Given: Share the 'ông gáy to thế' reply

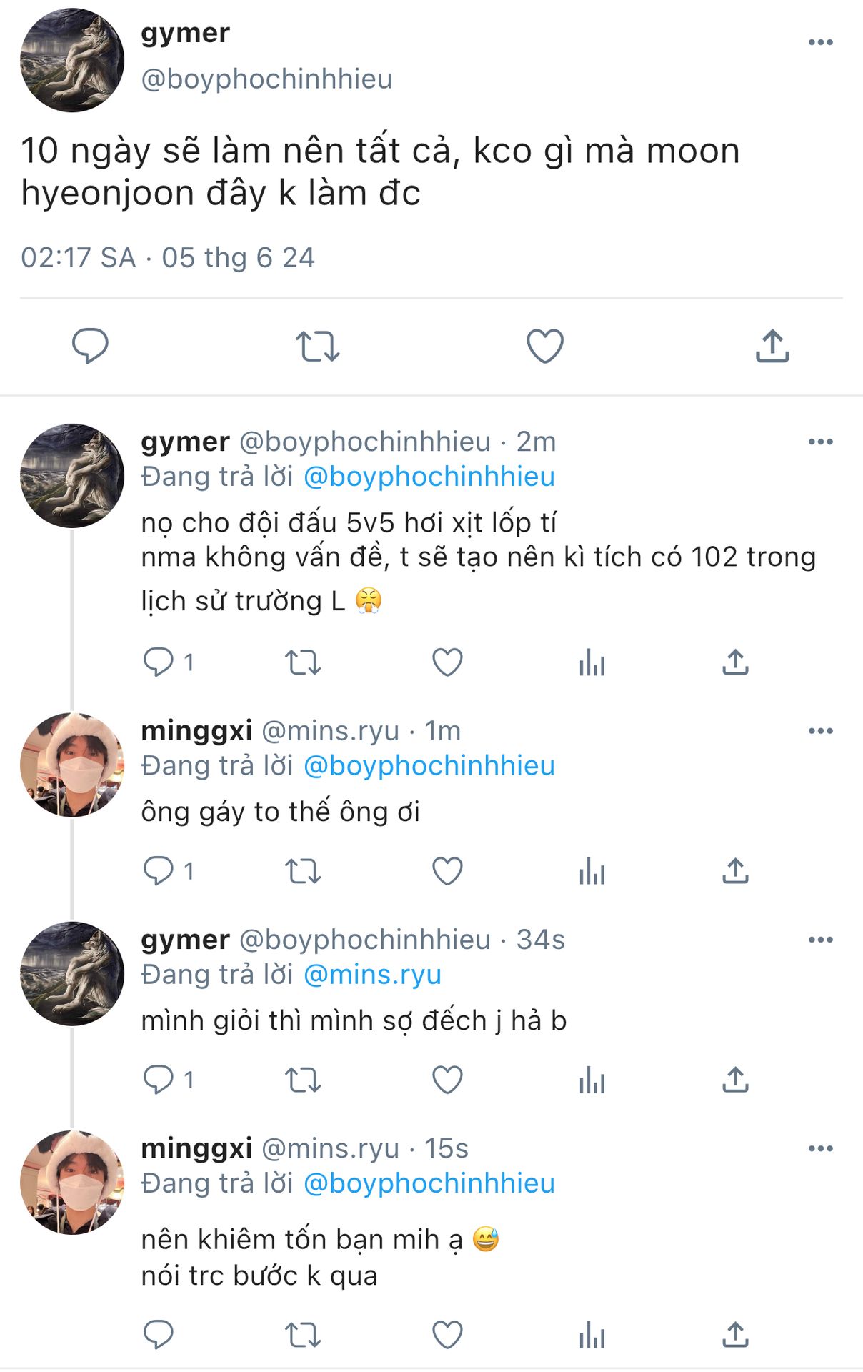Looking at the screenshot, I should tap(735, 871).
